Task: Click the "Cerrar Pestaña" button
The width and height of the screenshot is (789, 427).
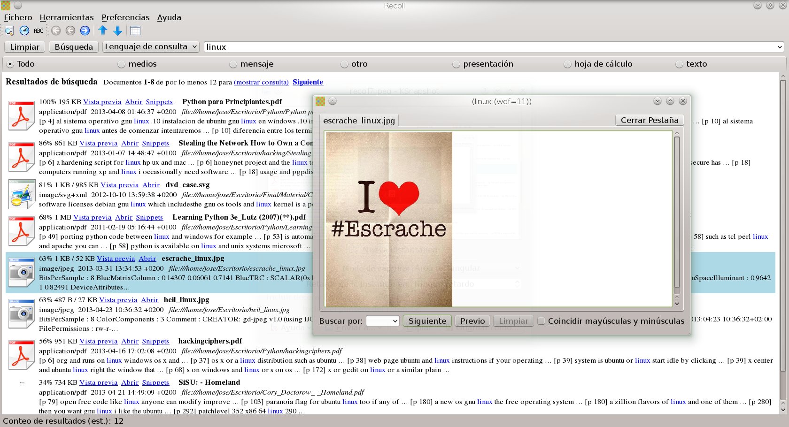Action: point(650,120)
